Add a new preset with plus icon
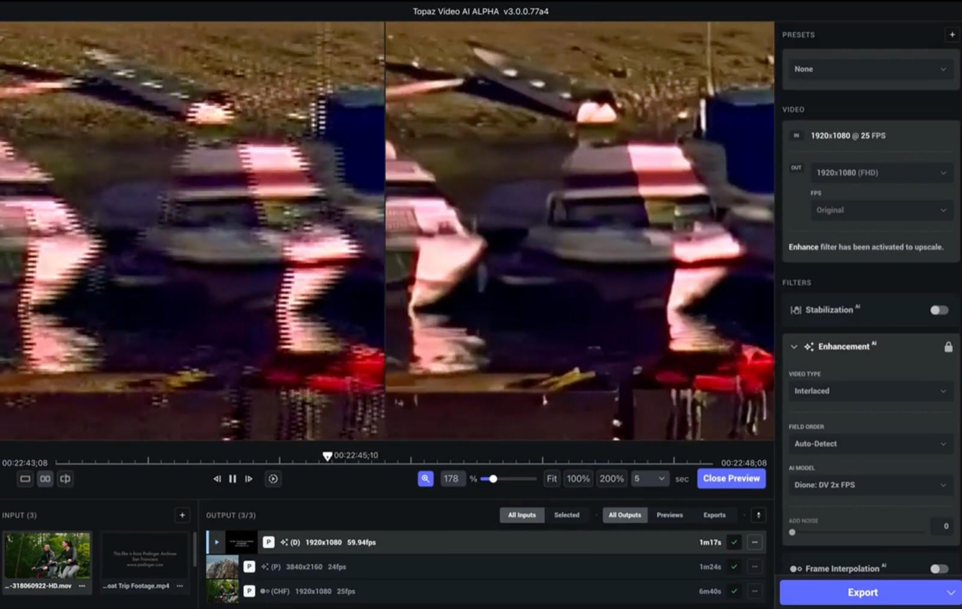 tap(952, 35)
